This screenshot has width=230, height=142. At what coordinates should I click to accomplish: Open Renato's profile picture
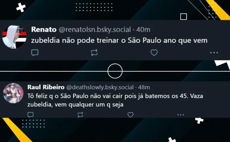14,37
